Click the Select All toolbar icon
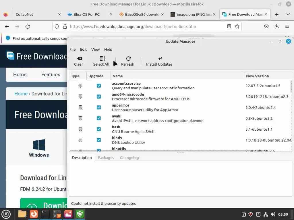Image resolution: width=294 pixels, height=220 pixels. click(x=102, y=58)
